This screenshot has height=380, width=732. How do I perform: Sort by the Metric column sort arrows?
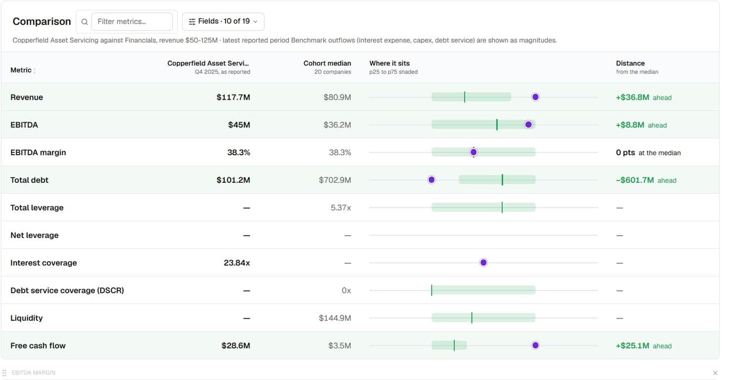[34, 71]
